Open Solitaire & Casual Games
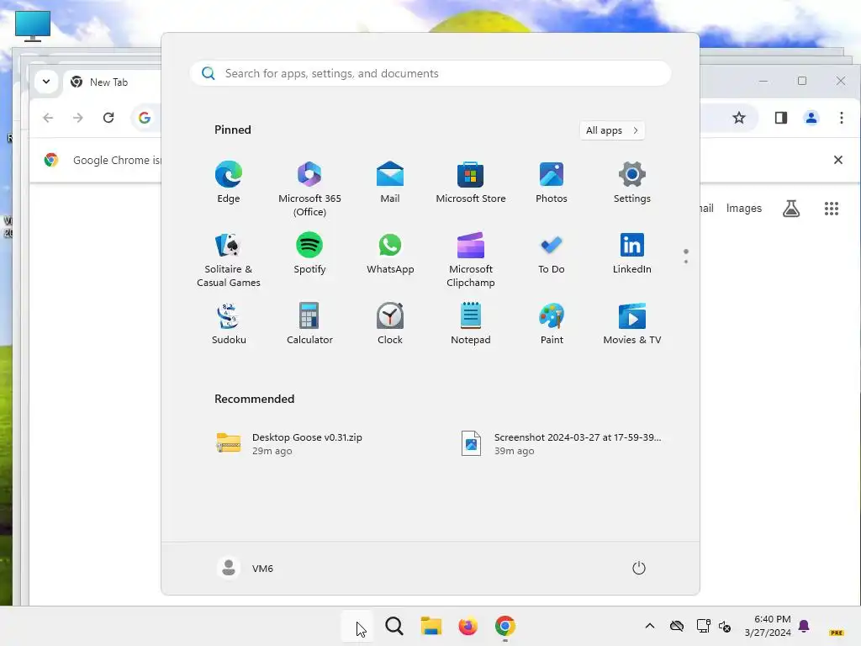Viewport: 861px width, 646px height. click(229, 259)
